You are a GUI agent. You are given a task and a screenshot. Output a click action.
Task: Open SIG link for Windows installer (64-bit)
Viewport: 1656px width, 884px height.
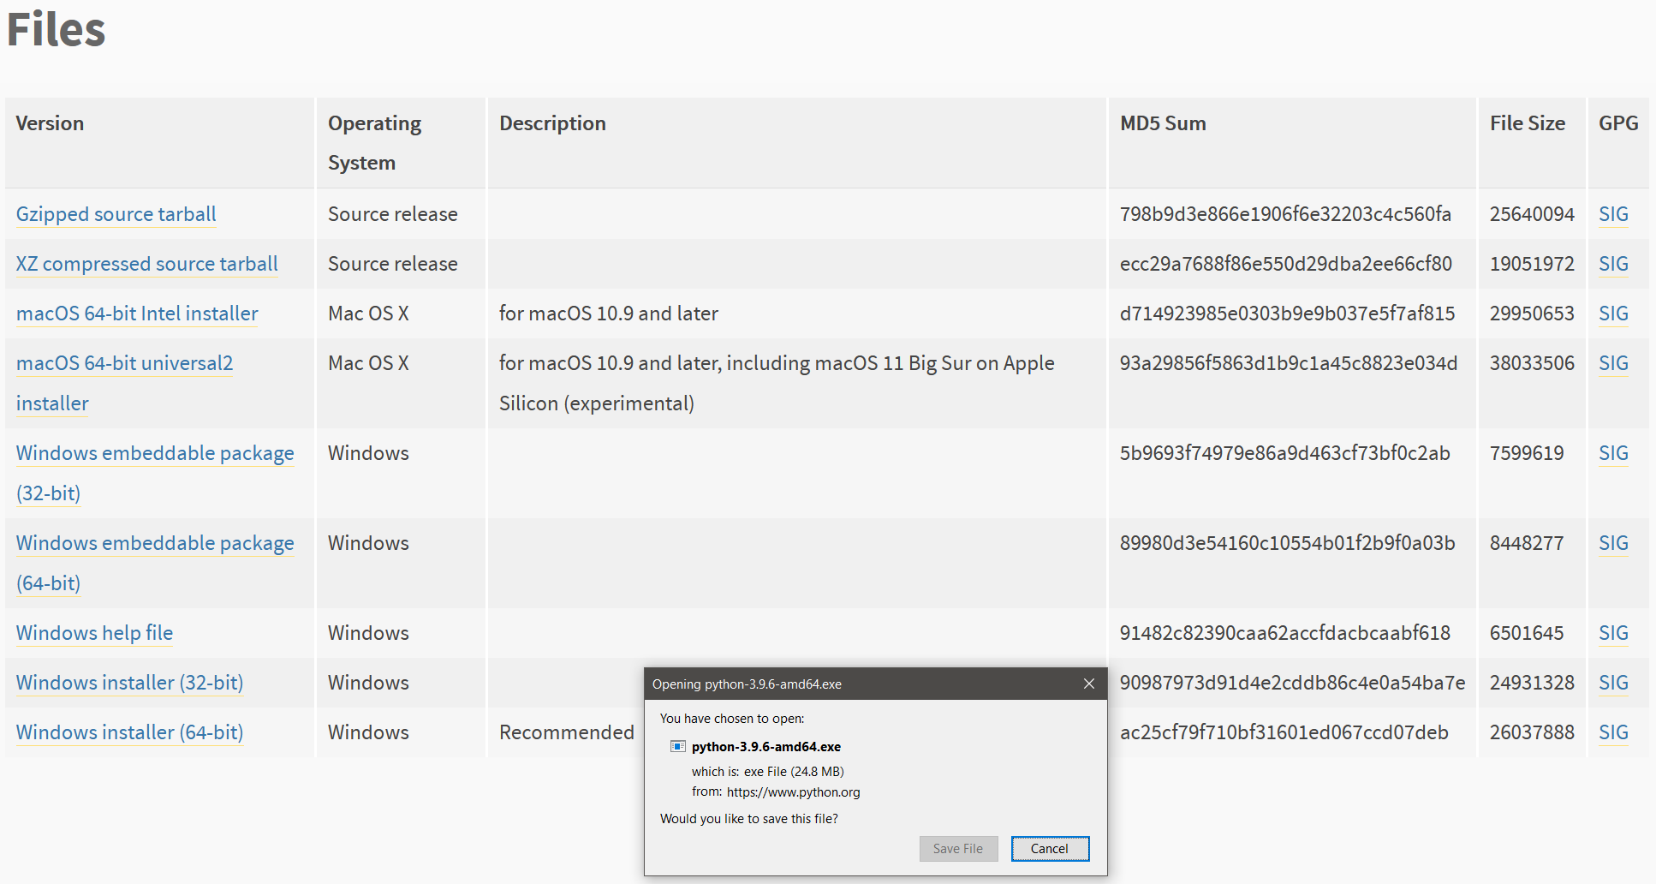click(x=1613, y=732)
